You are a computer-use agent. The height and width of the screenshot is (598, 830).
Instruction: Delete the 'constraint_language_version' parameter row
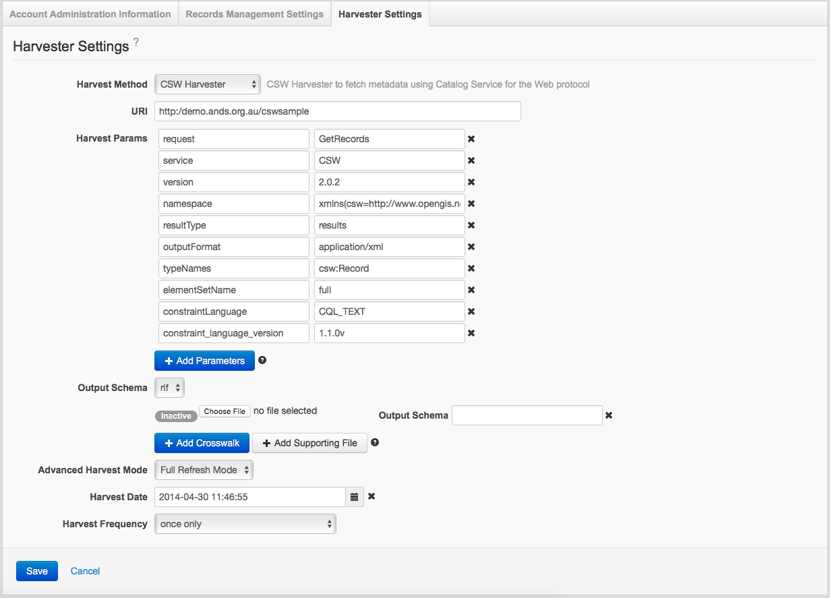tap(471, 333)
